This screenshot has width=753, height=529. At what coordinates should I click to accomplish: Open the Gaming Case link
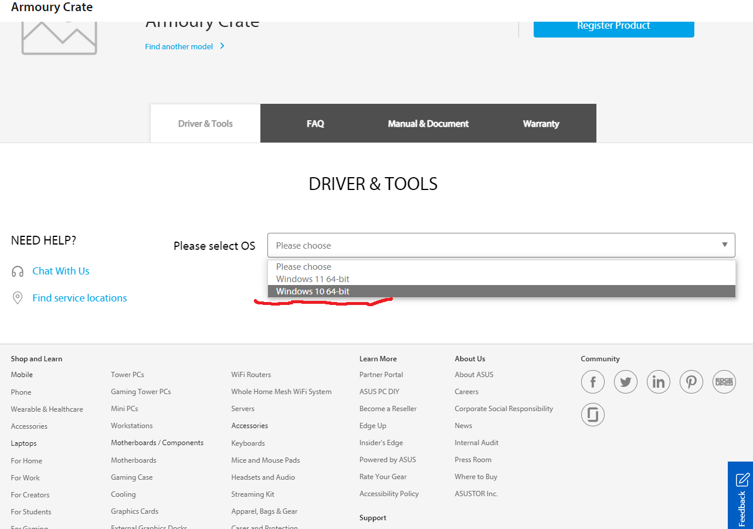point(132,477)
